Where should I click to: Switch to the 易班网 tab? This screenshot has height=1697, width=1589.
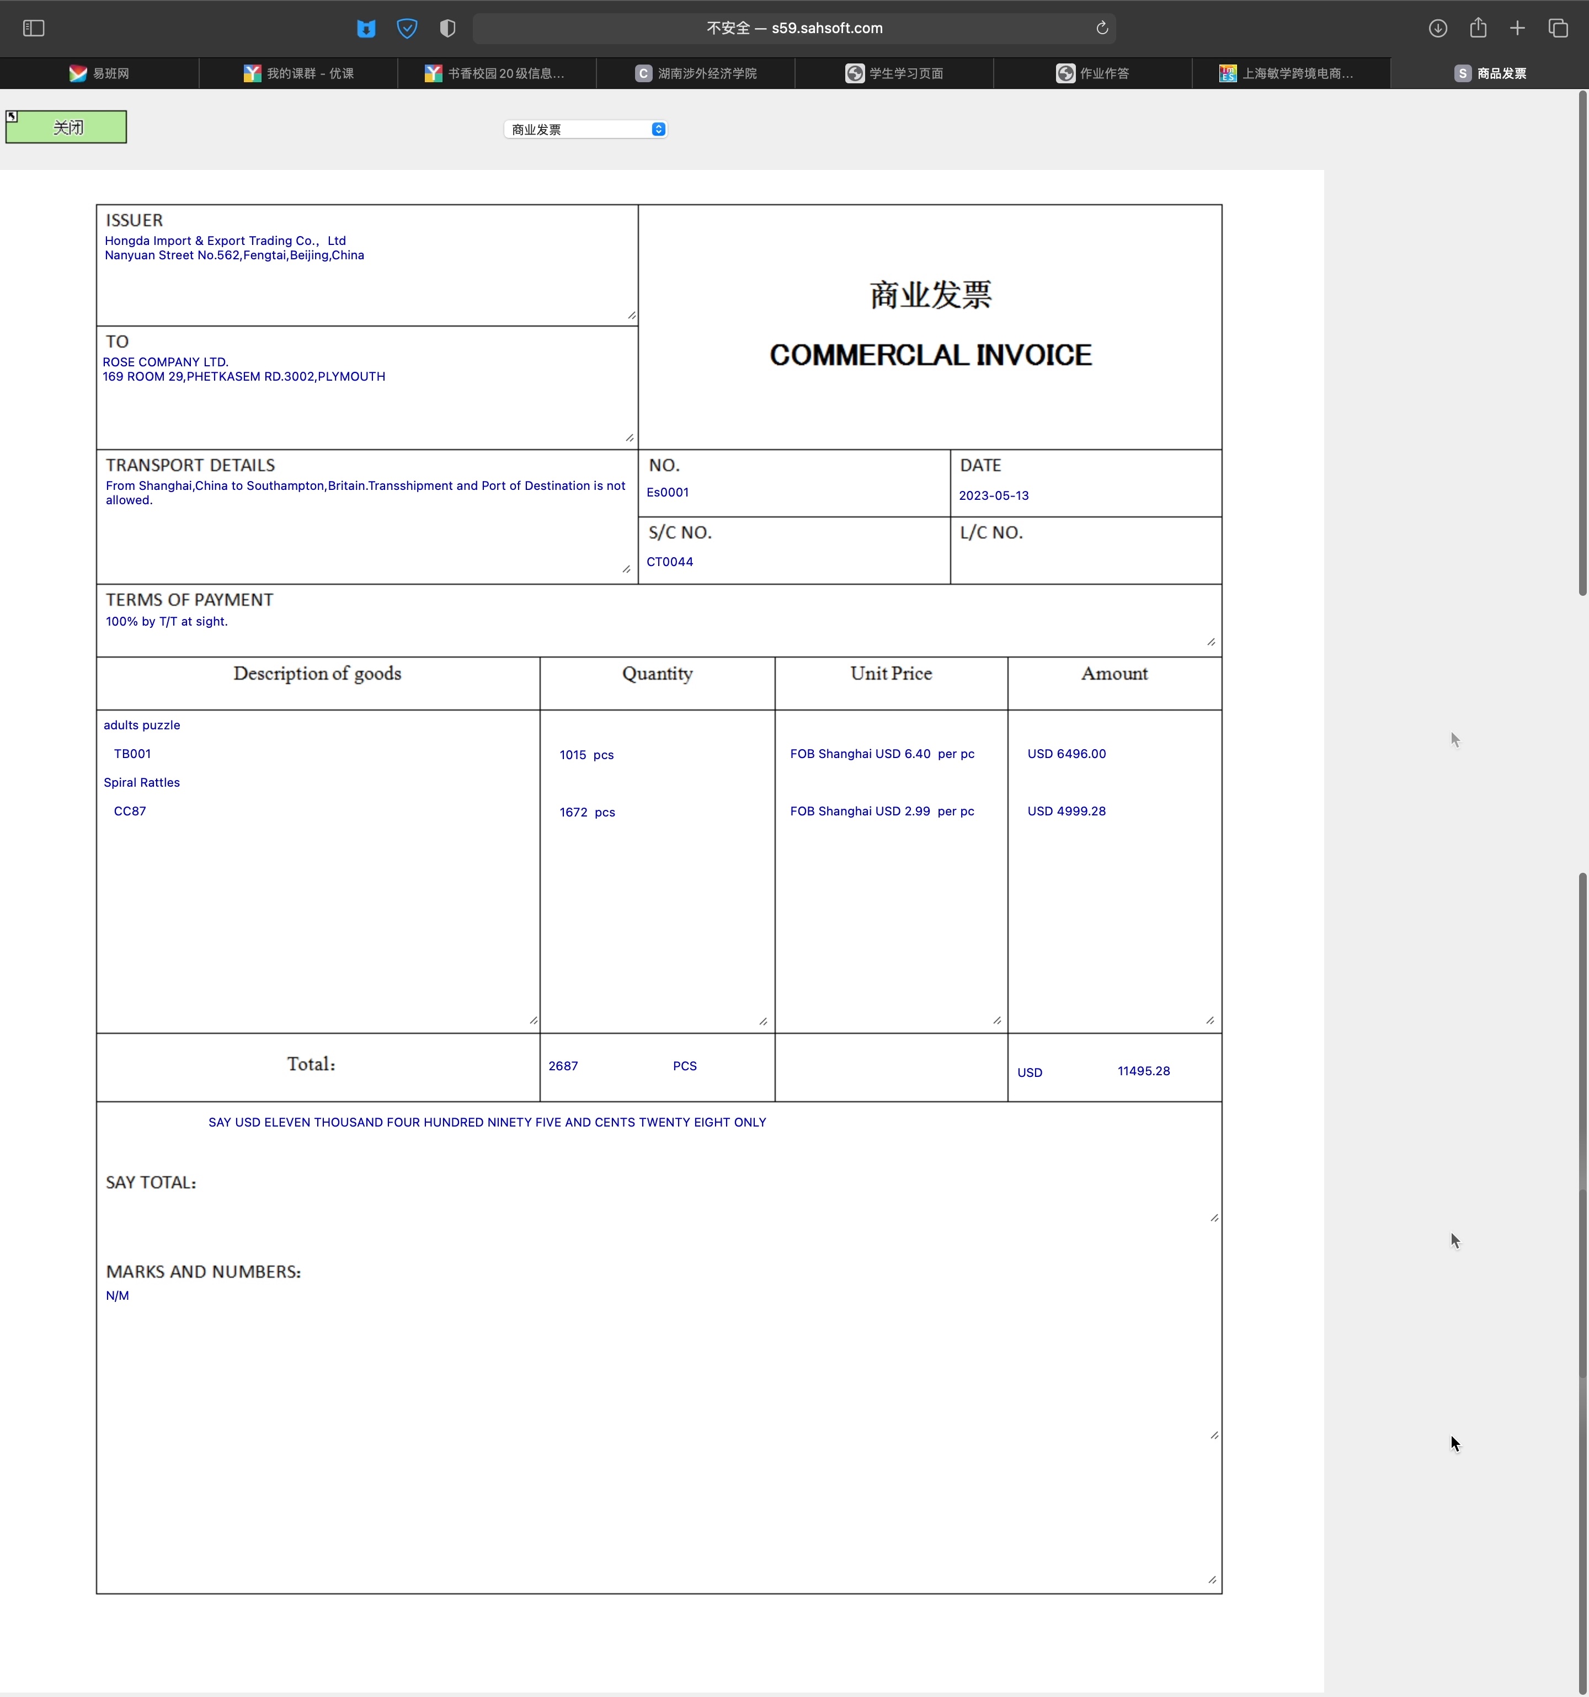tap(100, 73)
